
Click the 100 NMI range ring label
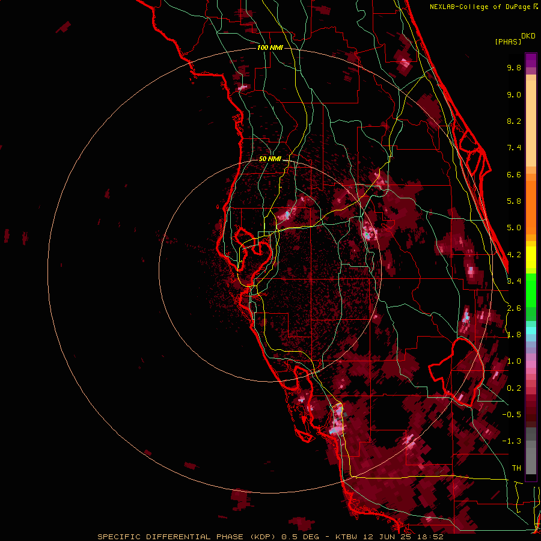point(270,47)
